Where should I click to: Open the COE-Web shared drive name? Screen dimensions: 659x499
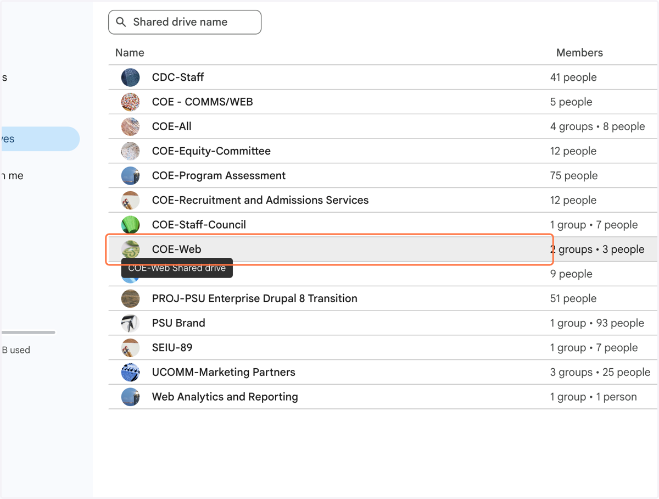tap(177, 249)
